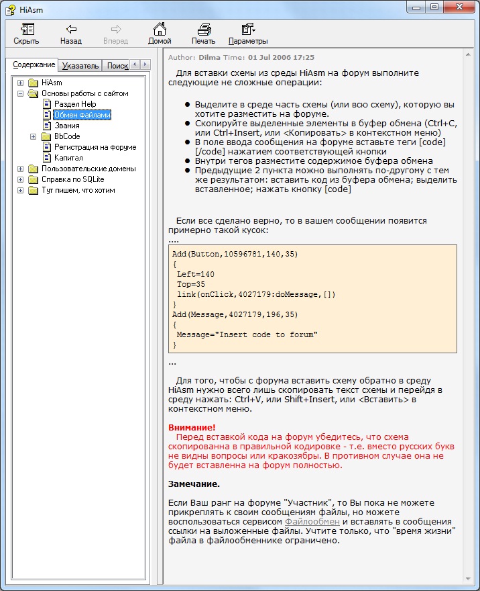Click Регистрация на форуме page icon
This screenshot has width=480, height=591.
click(x=47, y=147)
